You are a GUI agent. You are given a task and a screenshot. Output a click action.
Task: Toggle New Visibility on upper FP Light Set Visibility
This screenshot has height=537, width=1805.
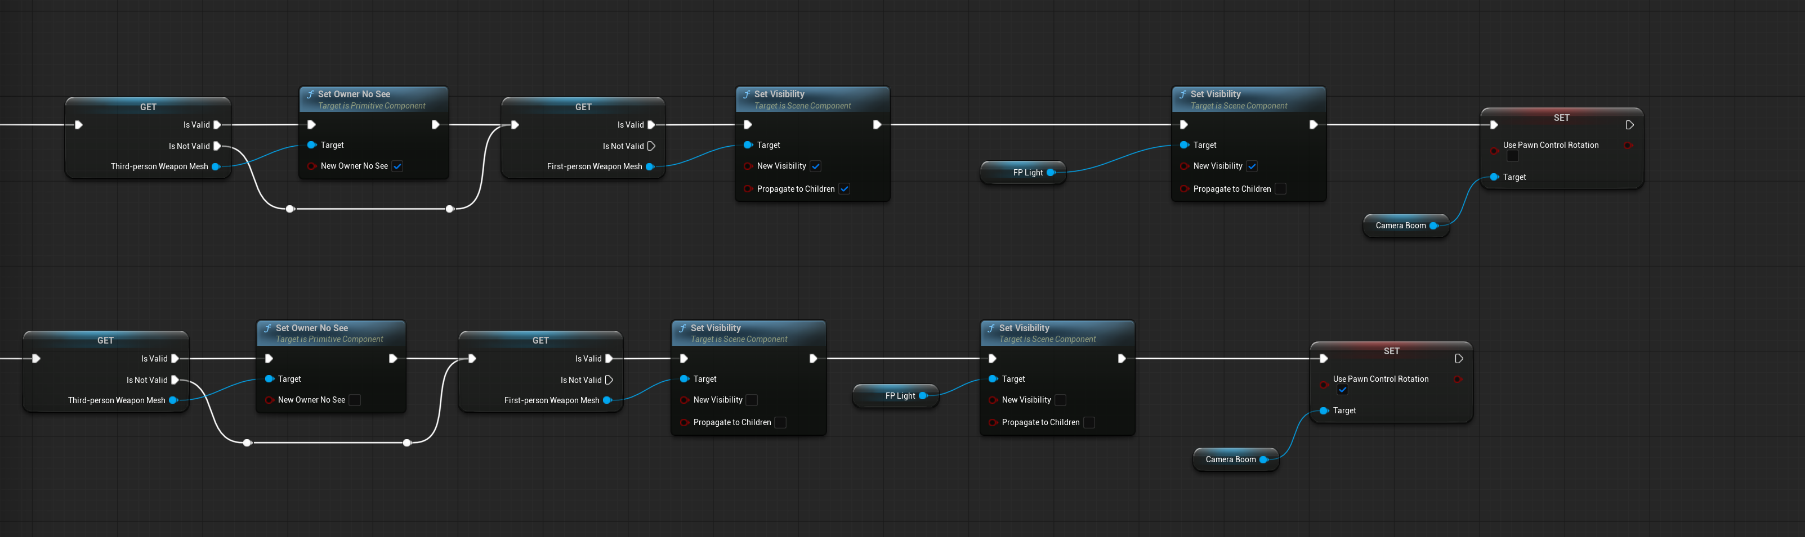pyautogui.click(x=1252, y=166)
